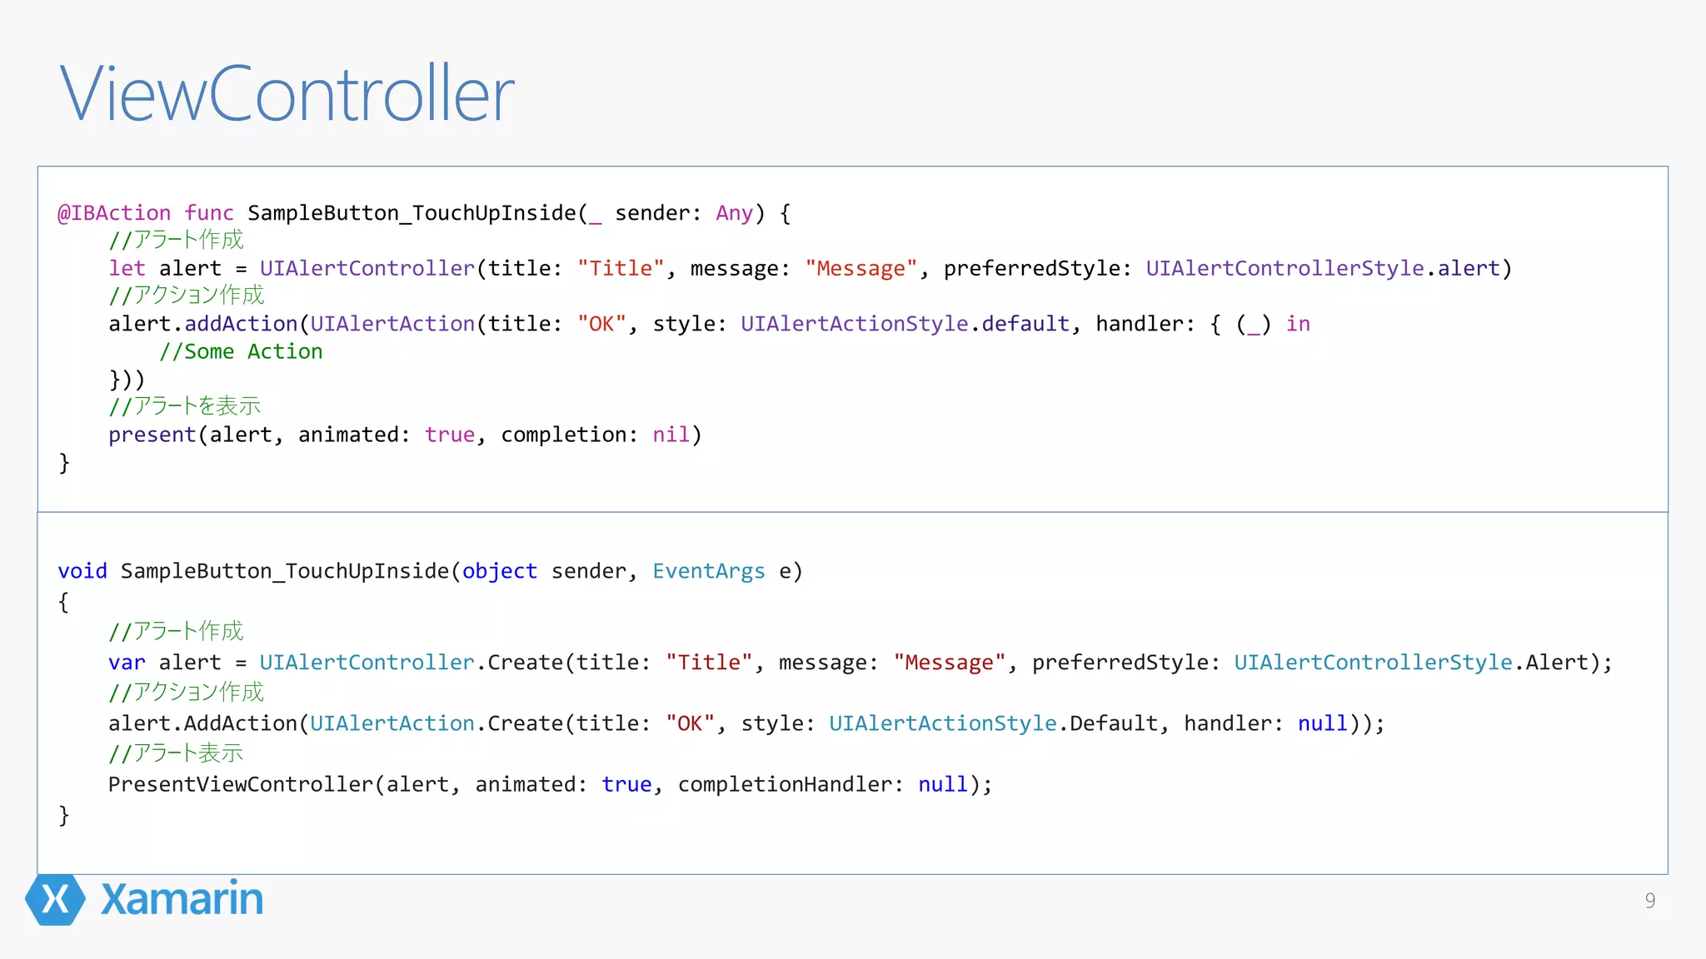Image resolution: width=1706 pixels, height=959 pixels.
Task: Click the nil keyword after completion
Action: tap(671, 435)
